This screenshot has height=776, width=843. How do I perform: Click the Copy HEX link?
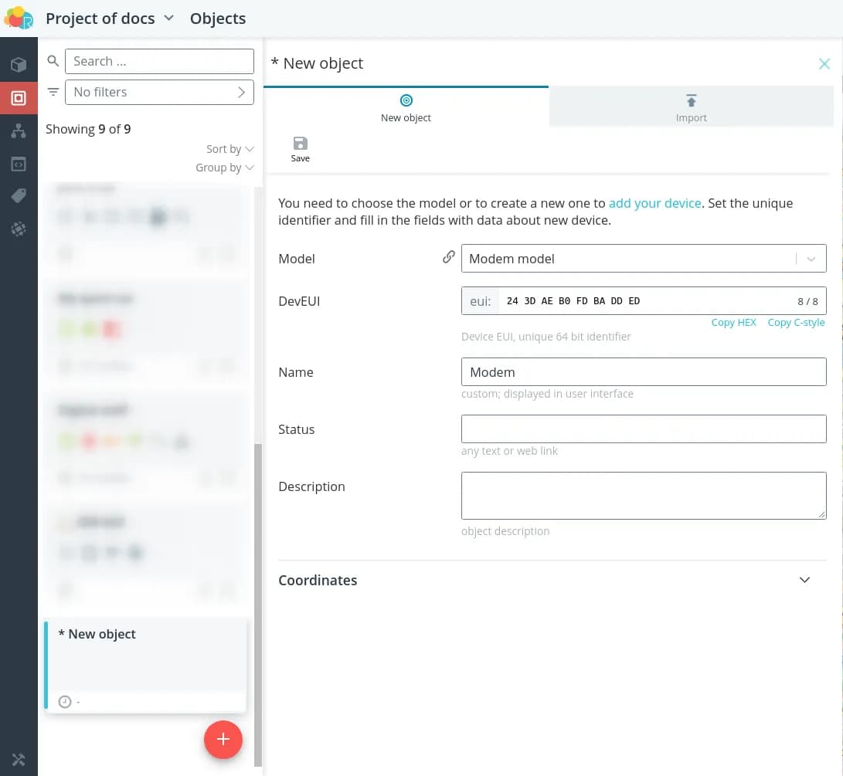(x=733, y=322)
